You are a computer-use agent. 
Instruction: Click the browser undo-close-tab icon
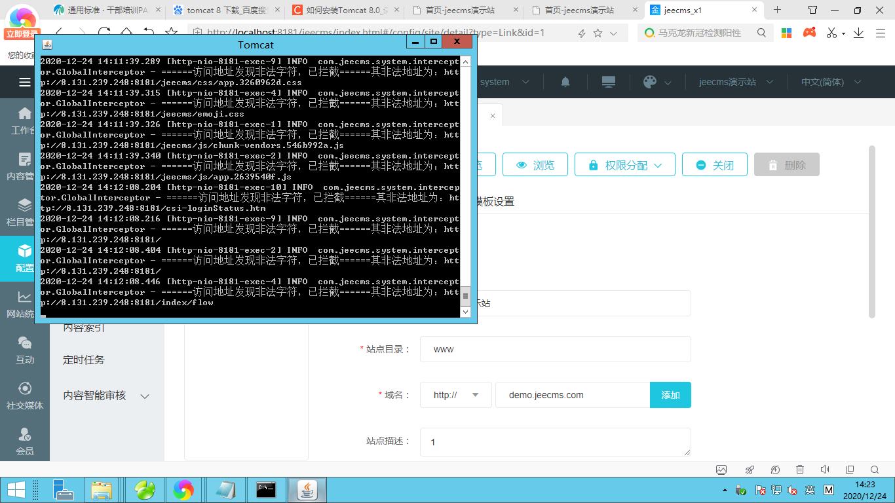[149, 33]
